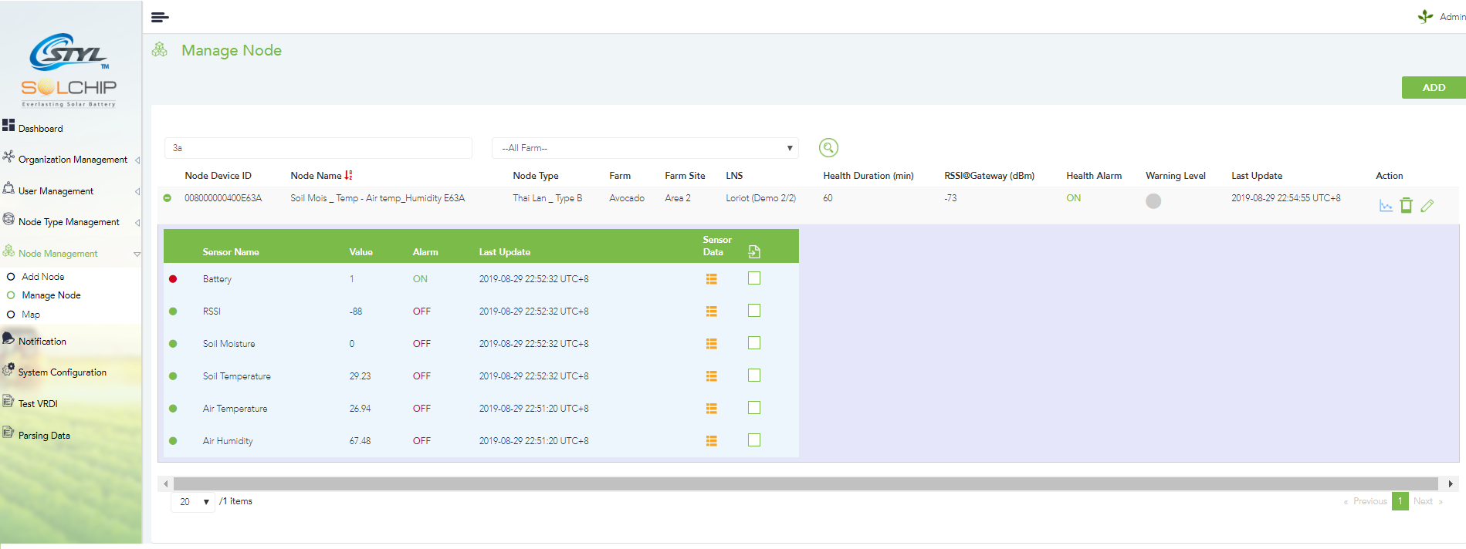Click the hamburger menu toggle icon
Image resolution: width=1466 pixels, height=549 pixels.
click(x=160, y=17)
